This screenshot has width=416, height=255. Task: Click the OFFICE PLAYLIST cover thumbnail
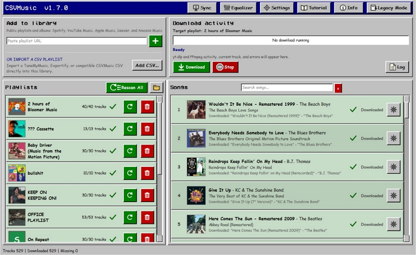17,217
